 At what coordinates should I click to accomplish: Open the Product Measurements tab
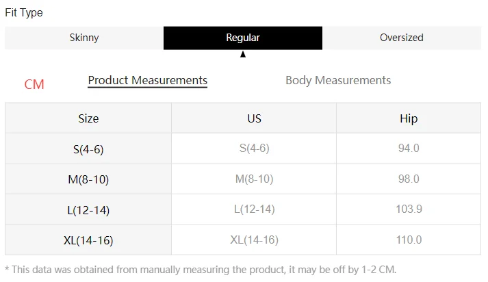tap(148, 81)
